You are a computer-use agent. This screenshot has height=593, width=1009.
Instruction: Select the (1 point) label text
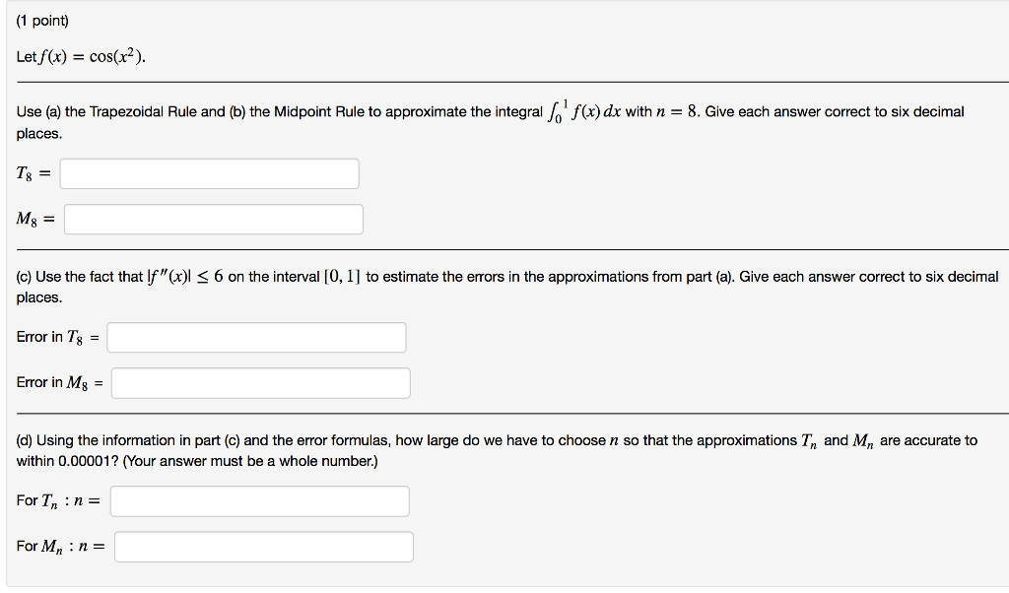(43, 20)
